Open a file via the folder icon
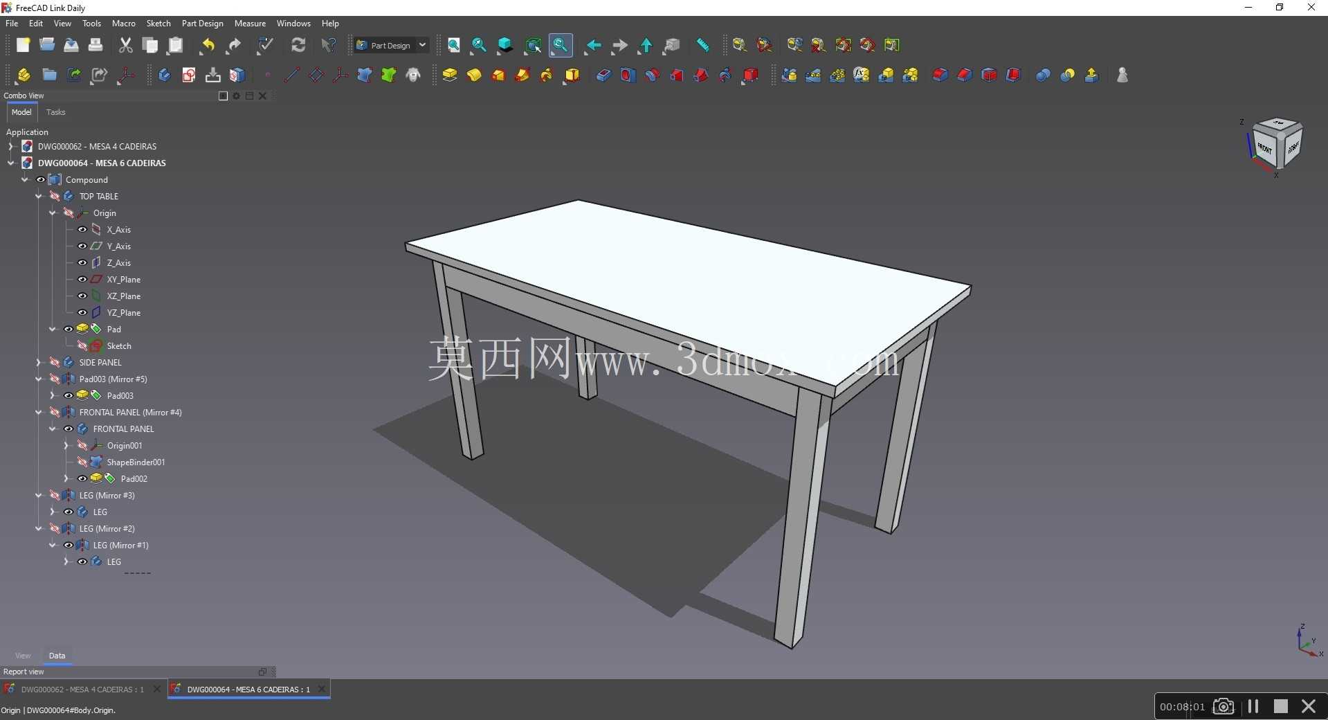 (47, 46)
